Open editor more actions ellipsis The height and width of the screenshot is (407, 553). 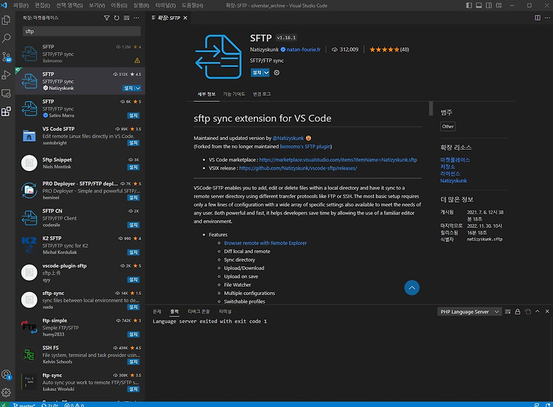point(547,18)
